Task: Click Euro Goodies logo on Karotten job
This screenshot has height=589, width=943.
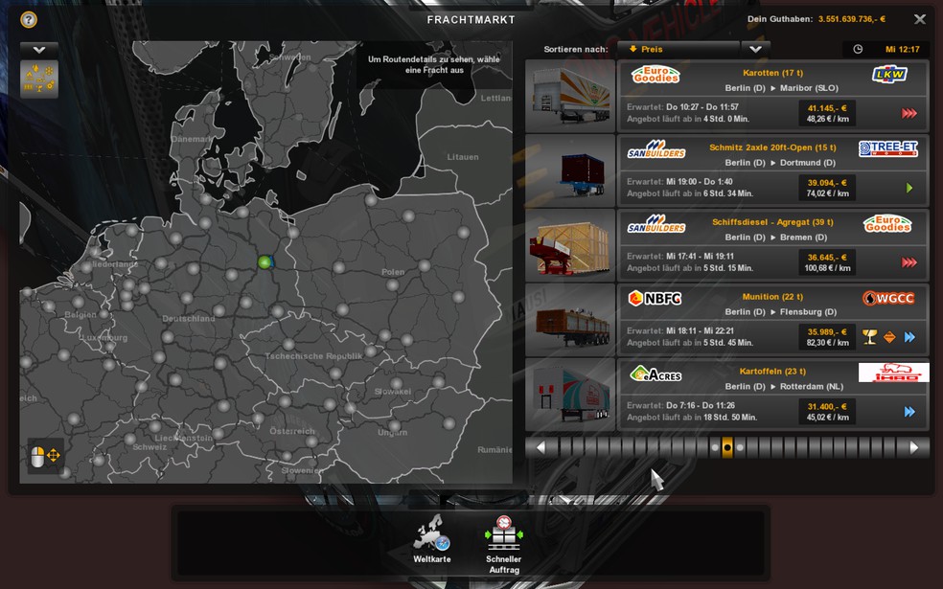Action: coord(655,75)
